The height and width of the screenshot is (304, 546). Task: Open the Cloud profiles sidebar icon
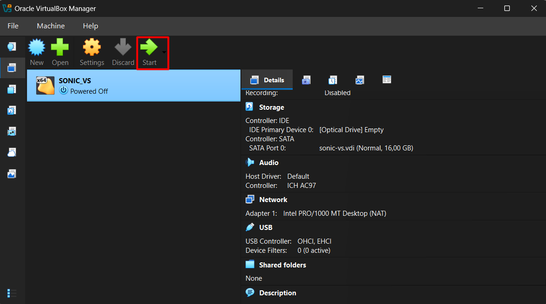(12, 153)
